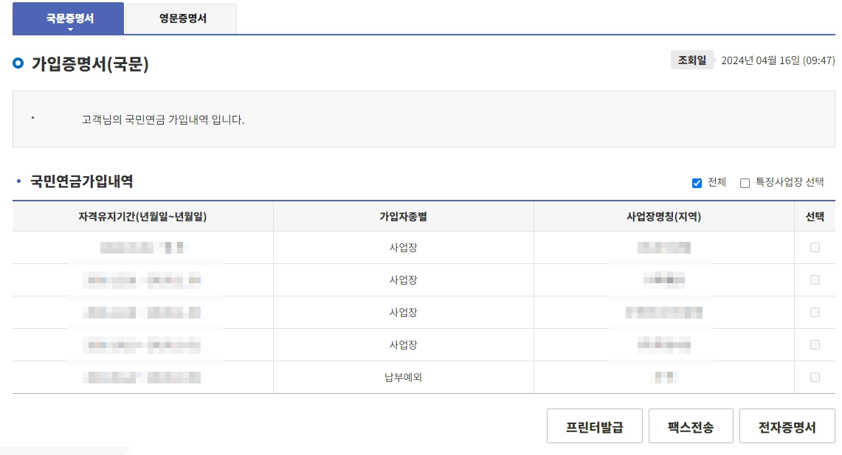The image size is (842, 455).
Task: Uncheck the 전체 checkbox
Action: 697,183
